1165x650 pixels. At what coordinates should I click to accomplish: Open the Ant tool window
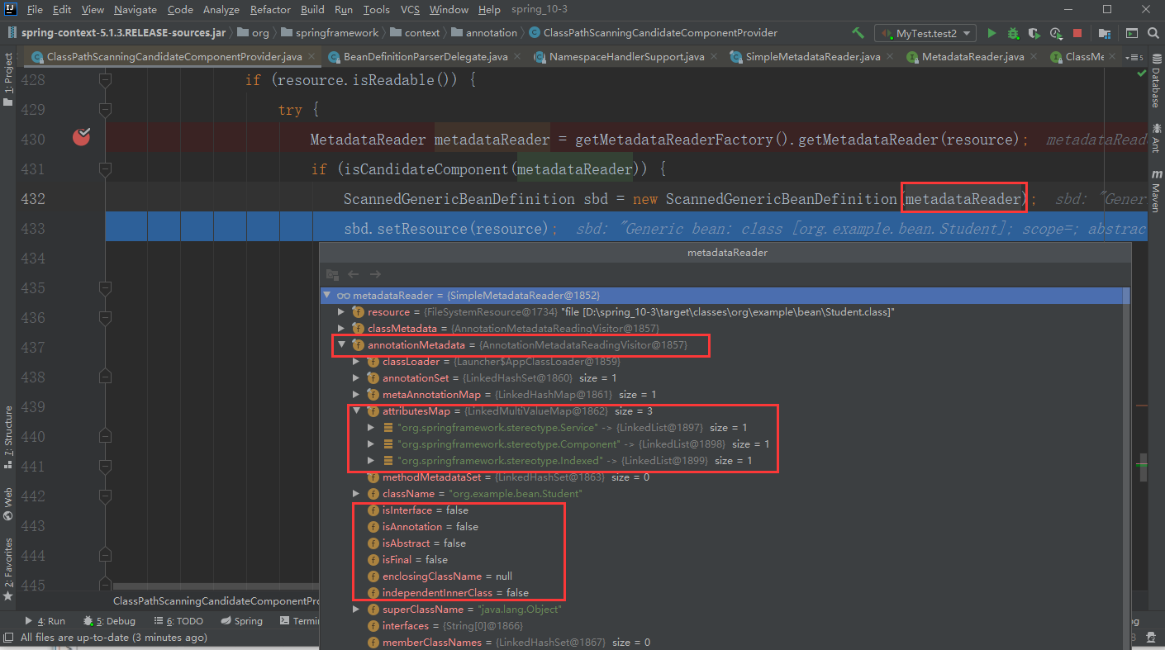(x=1156, y=138)
